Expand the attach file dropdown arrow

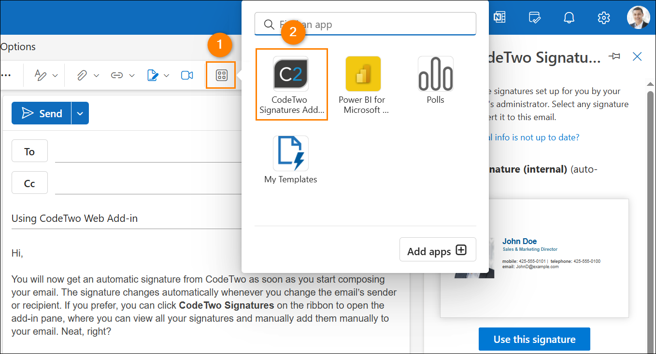96,76
